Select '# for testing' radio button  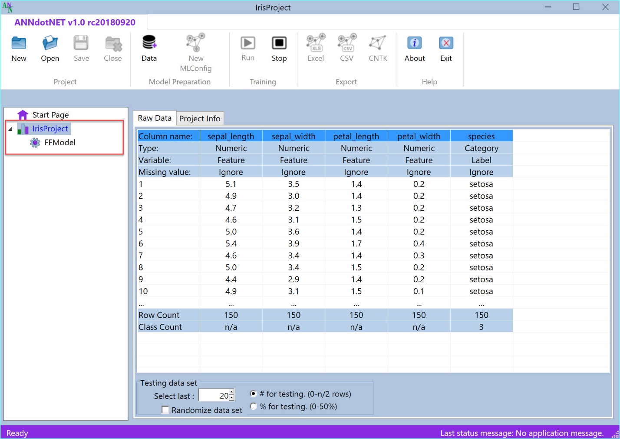click(254, 394)
